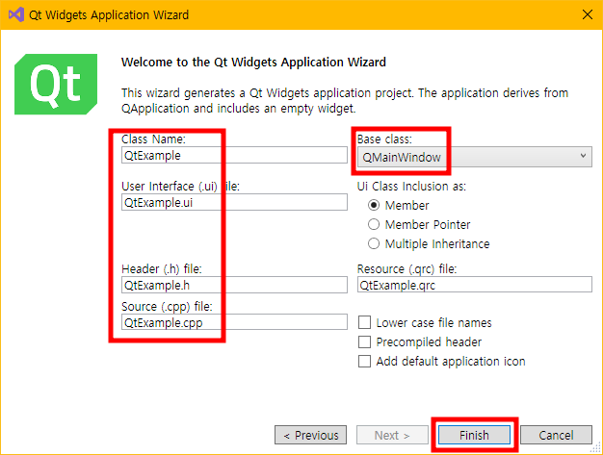Click the 'Ui Class Inclusion as:' label
Viewport: 603px width, 455px height.
pyautogui.click(x=411, y=187)
